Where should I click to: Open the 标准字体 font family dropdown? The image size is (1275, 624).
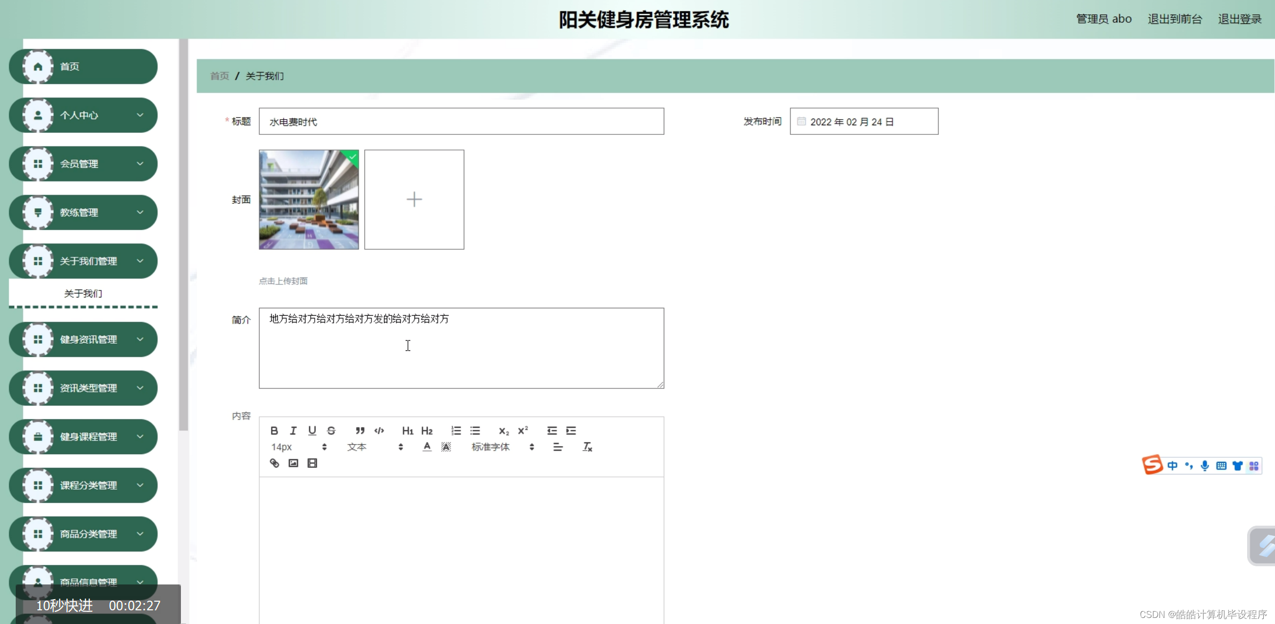pos(502,447)
